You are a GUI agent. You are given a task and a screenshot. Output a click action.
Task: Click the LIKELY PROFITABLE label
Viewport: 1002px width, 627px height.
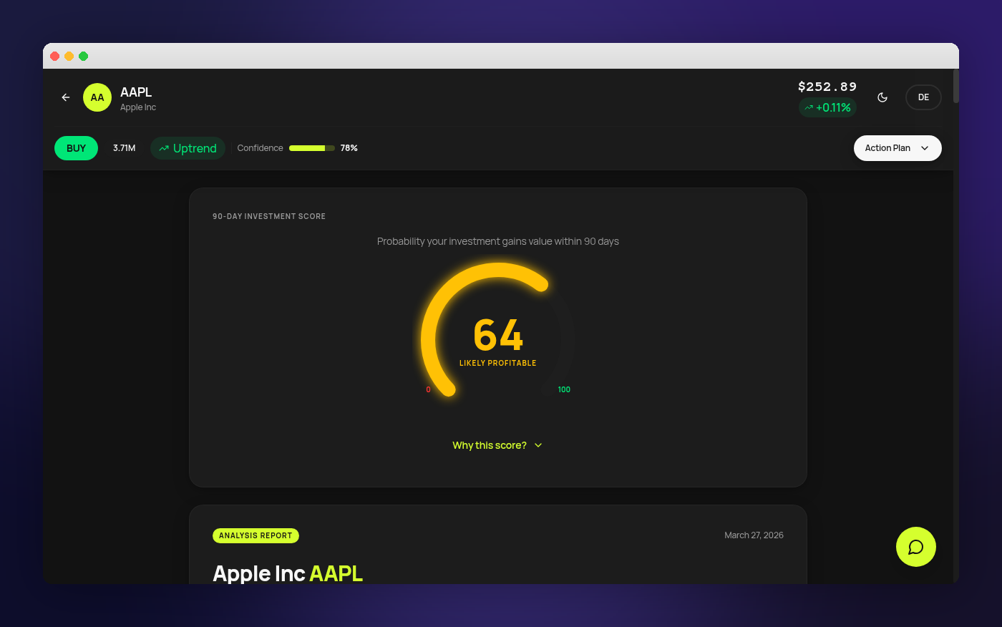coord(498,364)
